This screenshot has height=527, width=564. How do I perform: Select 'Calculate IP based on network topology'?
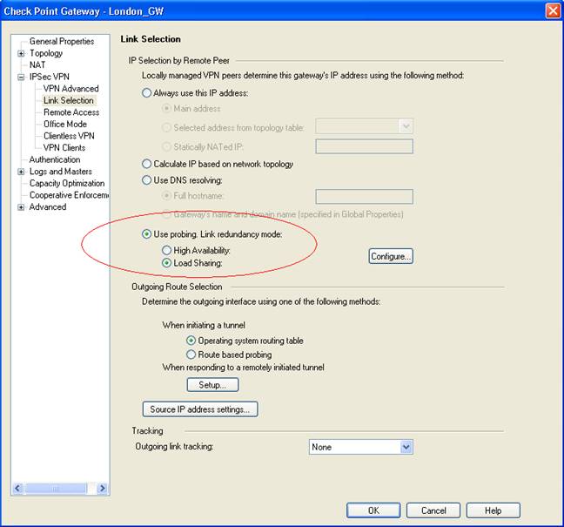point(146,164)
